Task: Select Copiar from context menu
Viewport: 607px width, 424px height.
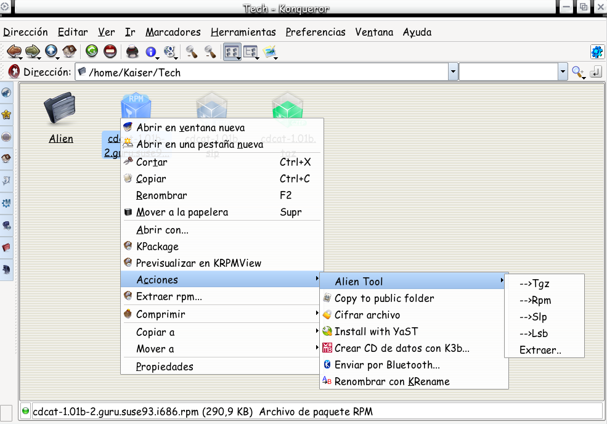Action: click(x=222, y=179)
